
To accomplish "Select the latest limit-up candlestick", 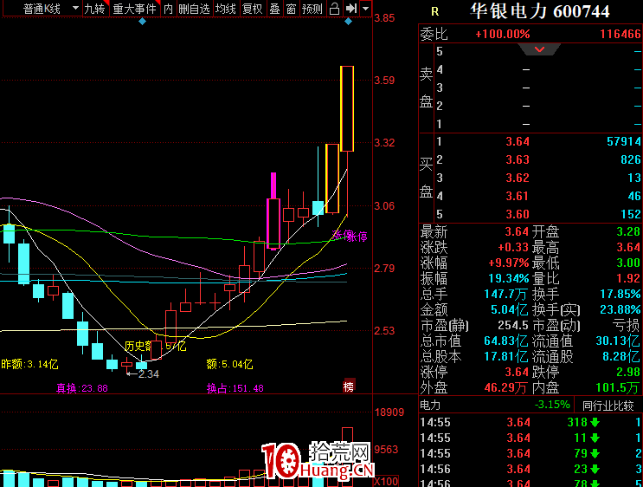I will (x=347, y=108).
